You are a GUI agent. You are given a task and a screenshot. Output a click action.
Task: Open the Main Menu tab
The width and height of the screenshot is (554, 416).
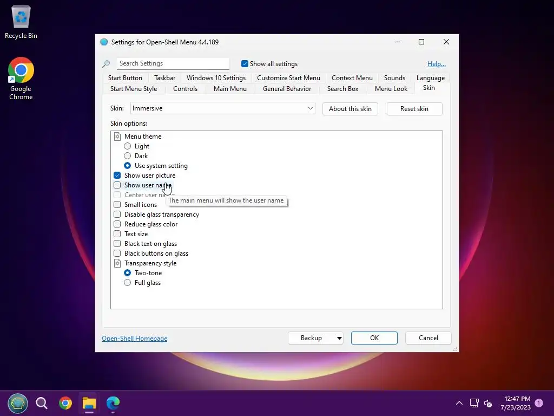[x=230, y=89]
